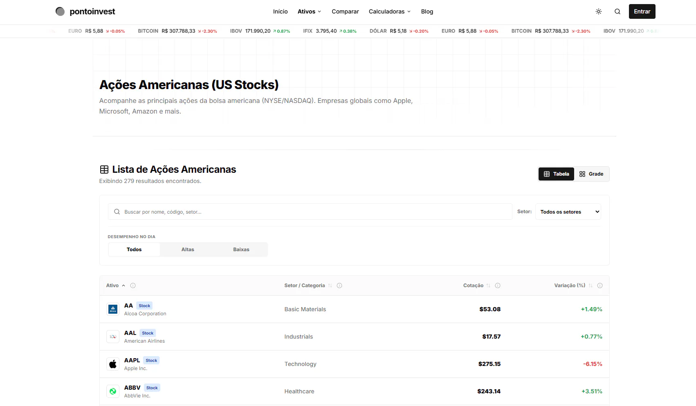Sort by Variação (%) arrows icon
696x406 pixels.
590,286
